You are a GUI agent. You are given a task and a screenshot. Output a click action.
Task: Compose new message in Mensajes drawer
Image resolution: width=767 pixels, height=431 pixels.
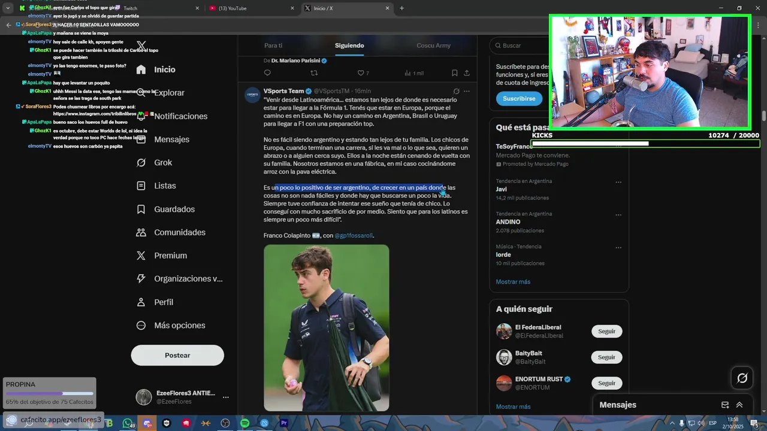(x=725, y=405)
